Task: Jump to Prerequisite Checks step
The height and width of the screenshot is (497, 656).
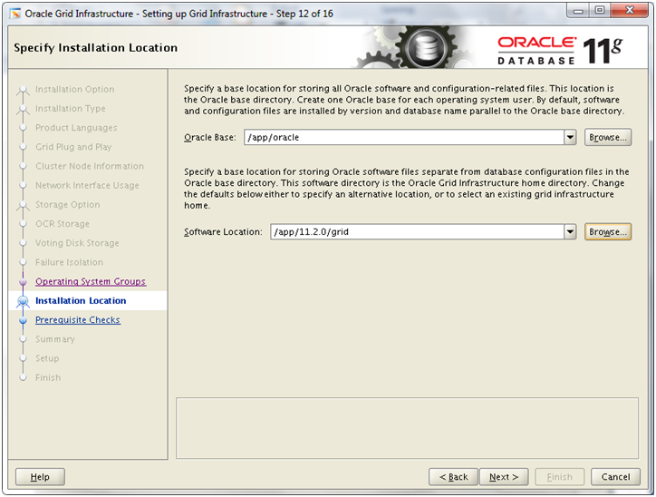Action: 78,320
